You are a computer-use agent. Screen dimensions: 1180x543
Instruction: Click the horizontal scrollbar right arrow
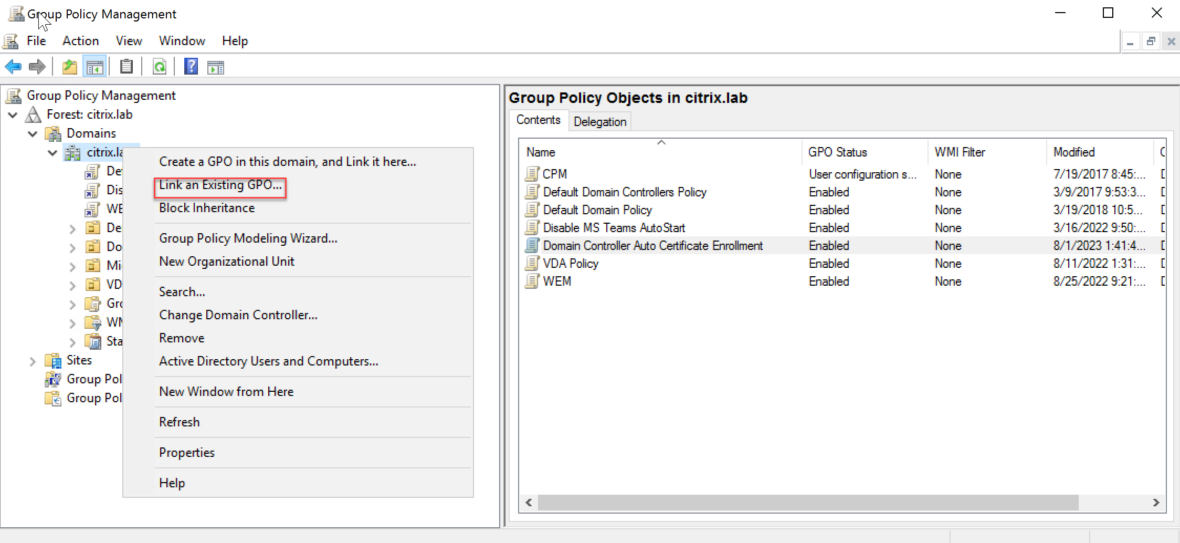1156,503
